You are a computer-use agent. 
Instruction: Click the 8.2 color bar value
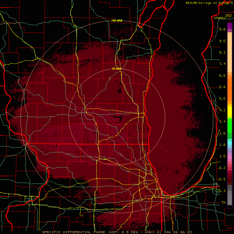(x=222, y=52)
